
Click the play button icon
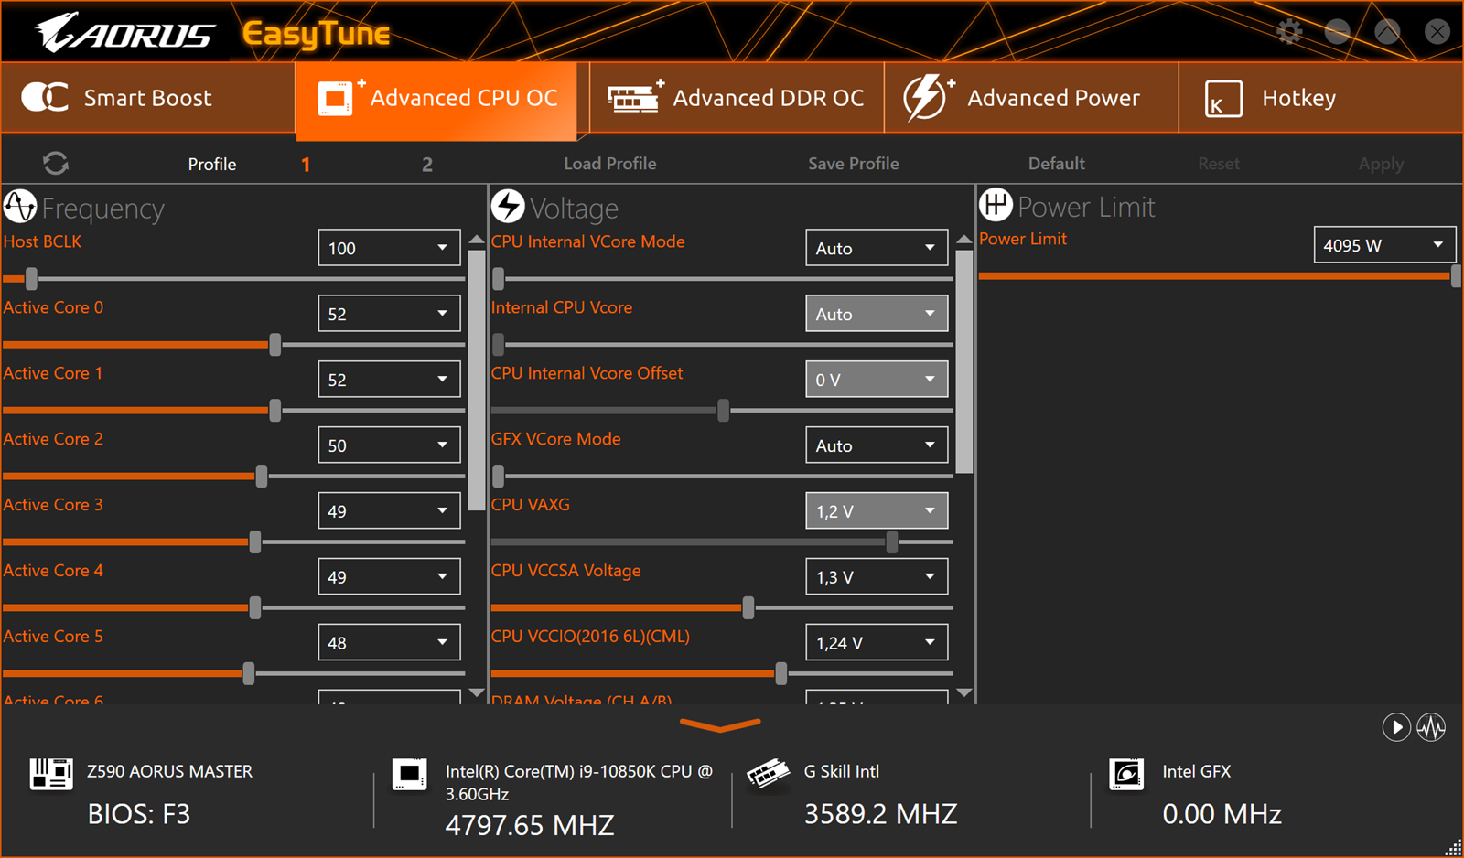tap(1395, 728)
